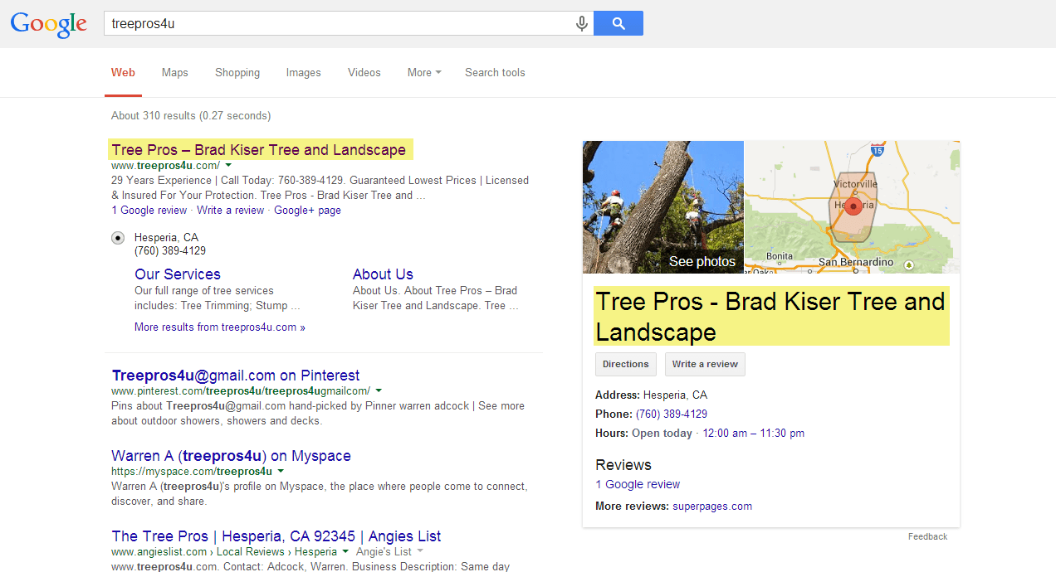Open The Tree Pros Angies List result
This screenshot has height=572, width=1056.
pyautogui.click(x=276, y=536)
